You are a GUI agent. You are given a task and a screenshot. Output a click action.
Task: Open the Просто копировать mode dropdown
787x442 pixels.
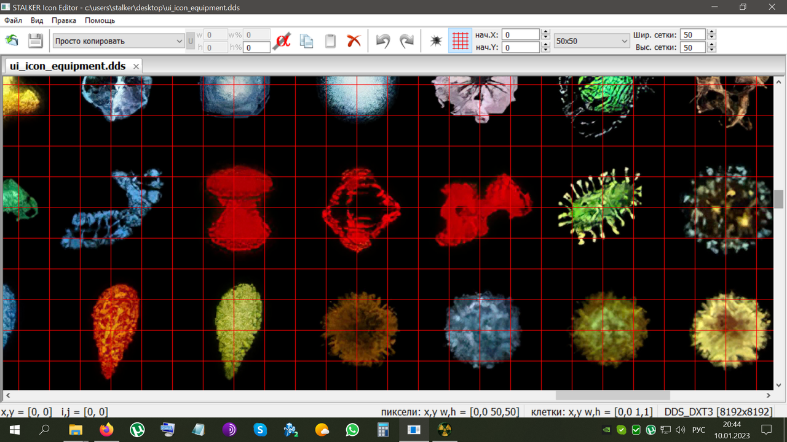click(x=119, y=41)
